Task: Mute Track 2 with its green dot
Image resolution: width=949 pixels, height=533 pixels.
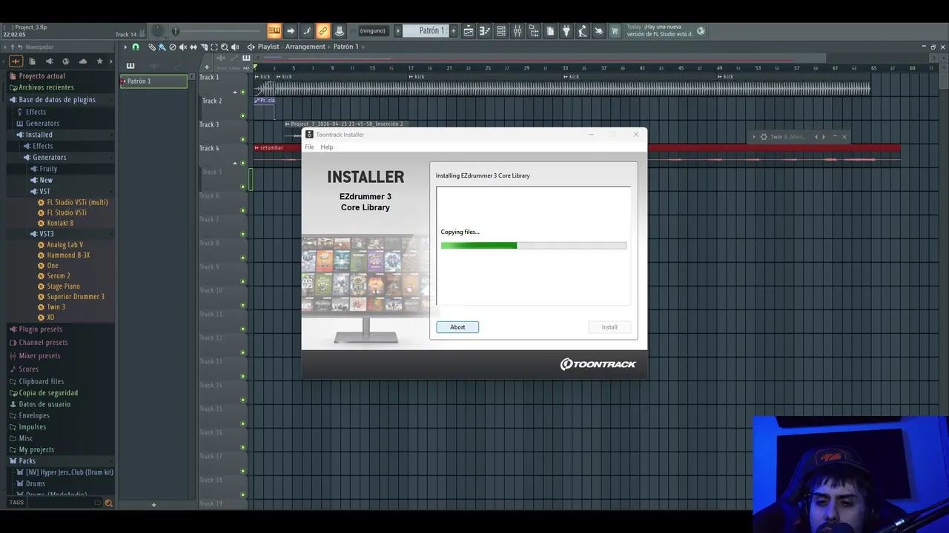Action: click(x=242, y=115)
